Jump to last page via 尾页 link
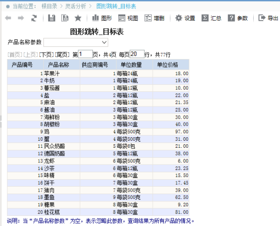This screenshot has height=226, width=280. (x=62, y=54)
